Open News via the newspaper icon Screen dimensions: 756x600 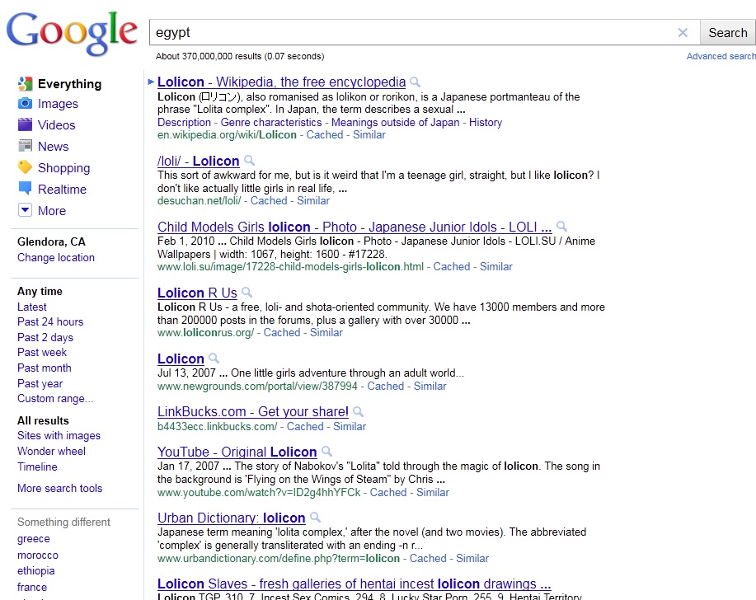pyautogui.click(x=25, y=146)
